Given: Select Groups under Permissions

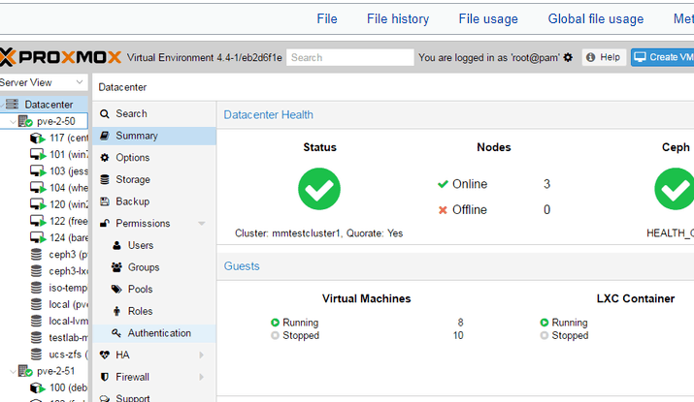Looking at the screenshot, I should tap(154, 267).
